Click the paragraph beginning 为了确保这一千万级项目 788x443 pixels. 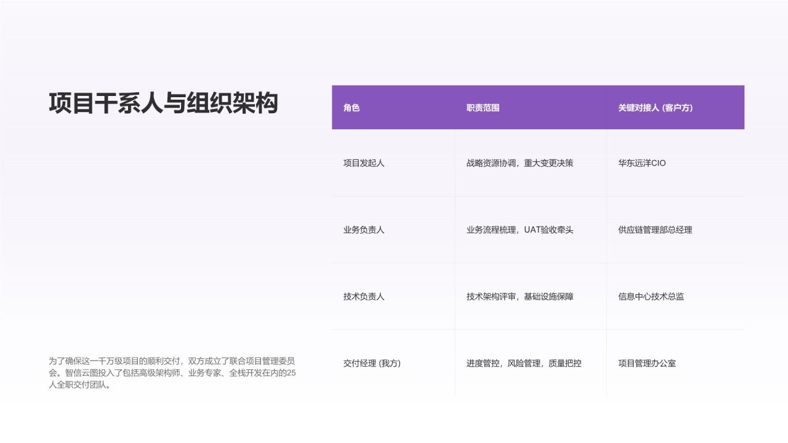tap(173, 373)
